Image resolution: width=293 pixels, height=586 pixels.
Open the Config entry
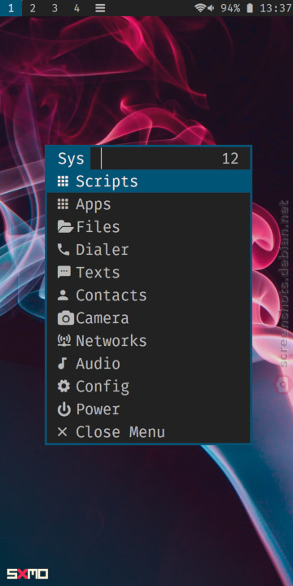pyautogui.click(x=148, y=387)
